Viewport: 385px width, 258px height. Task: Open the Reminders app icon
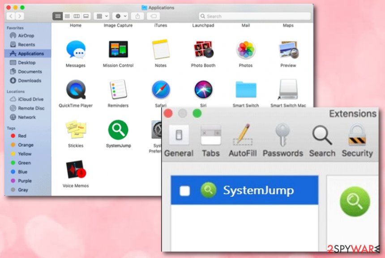118,90
